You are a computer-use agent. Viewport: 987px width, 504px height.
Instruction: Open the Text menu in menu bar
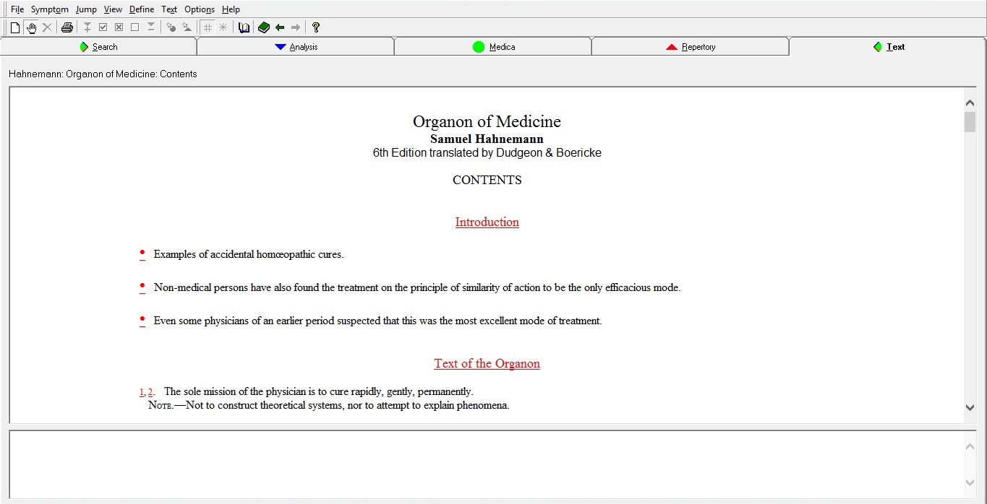[x=169, y=9]
